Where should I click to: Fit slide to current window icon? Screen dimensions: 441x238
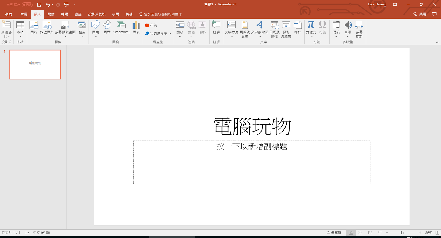[x=437, y=233]
